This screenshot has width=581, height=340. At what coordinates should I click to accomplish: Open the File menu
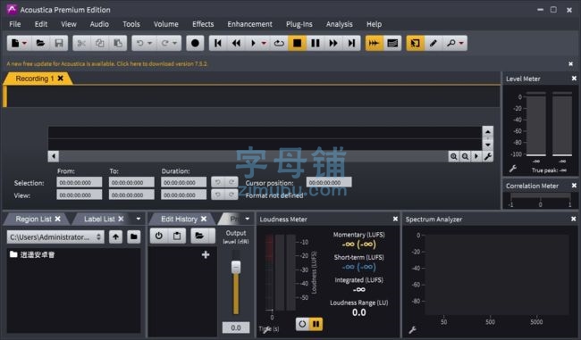15,24
